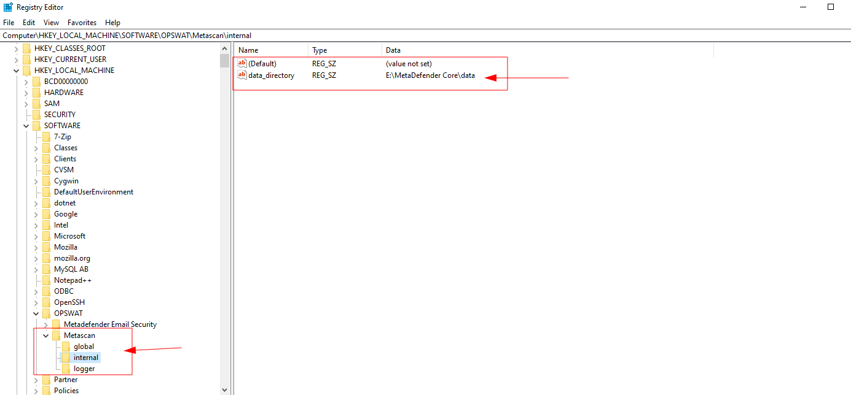Open the Favorites menu
This screenshot has height=395, width=851.
click(82, 23)
